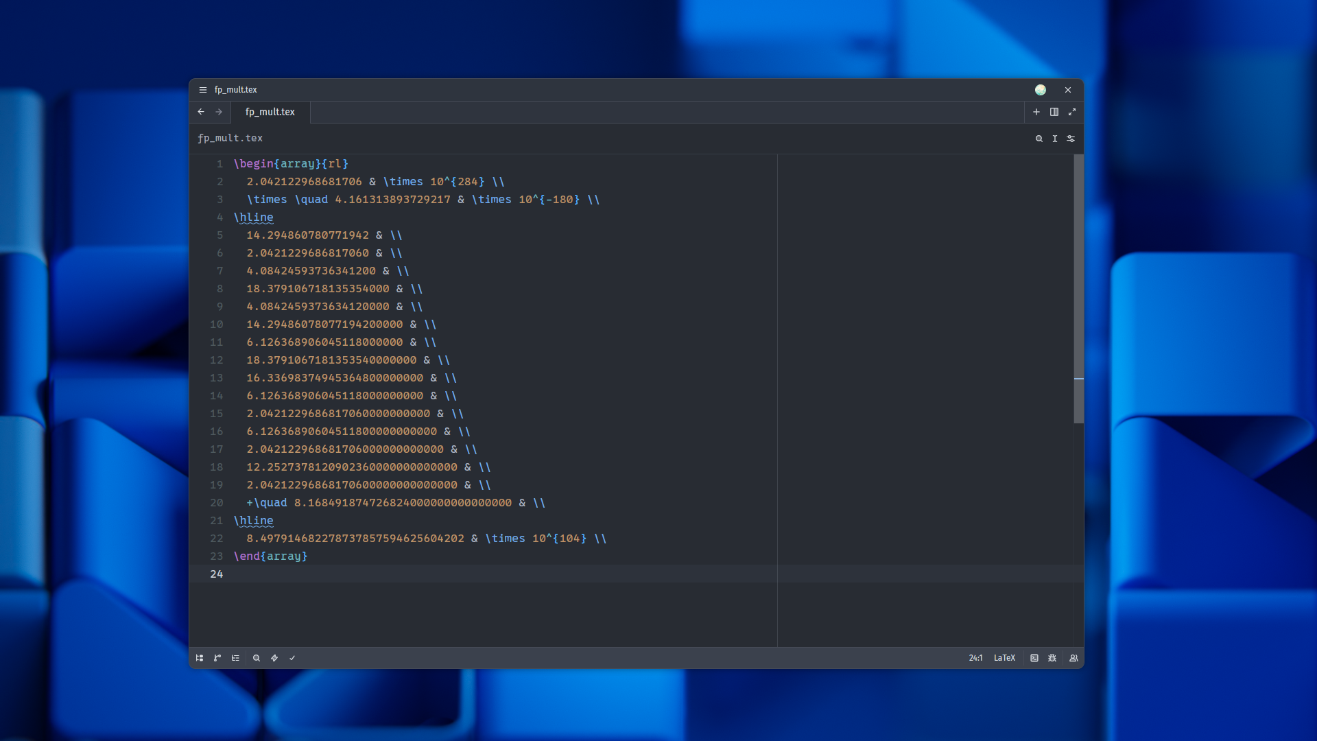Click the \begin{array}{rl} line
Viewport: 1317px width, 741px height.
point(291,164)
